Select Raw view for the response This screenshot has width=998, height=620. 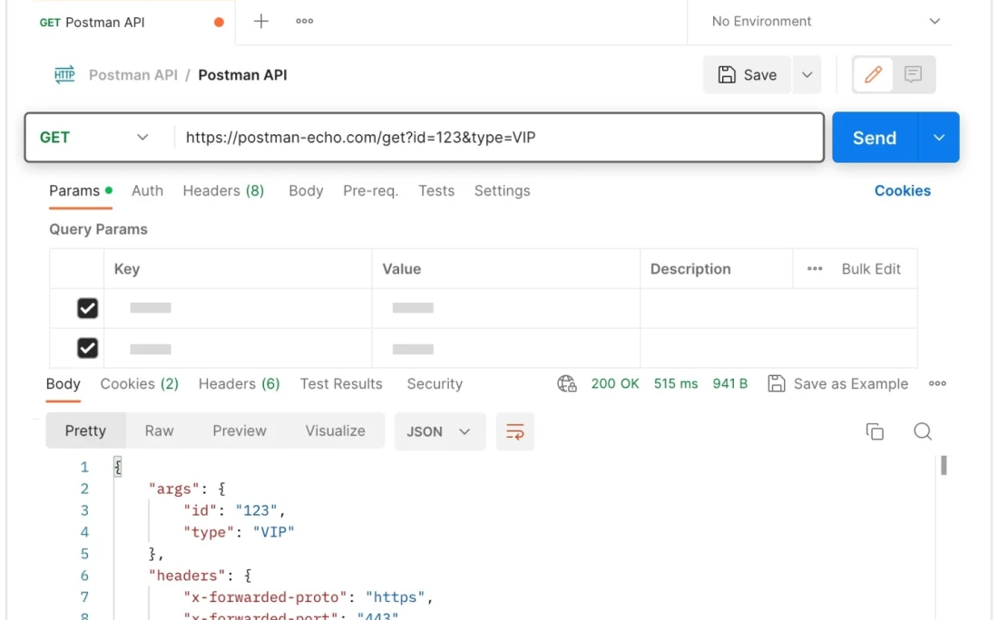click(159, 431)
